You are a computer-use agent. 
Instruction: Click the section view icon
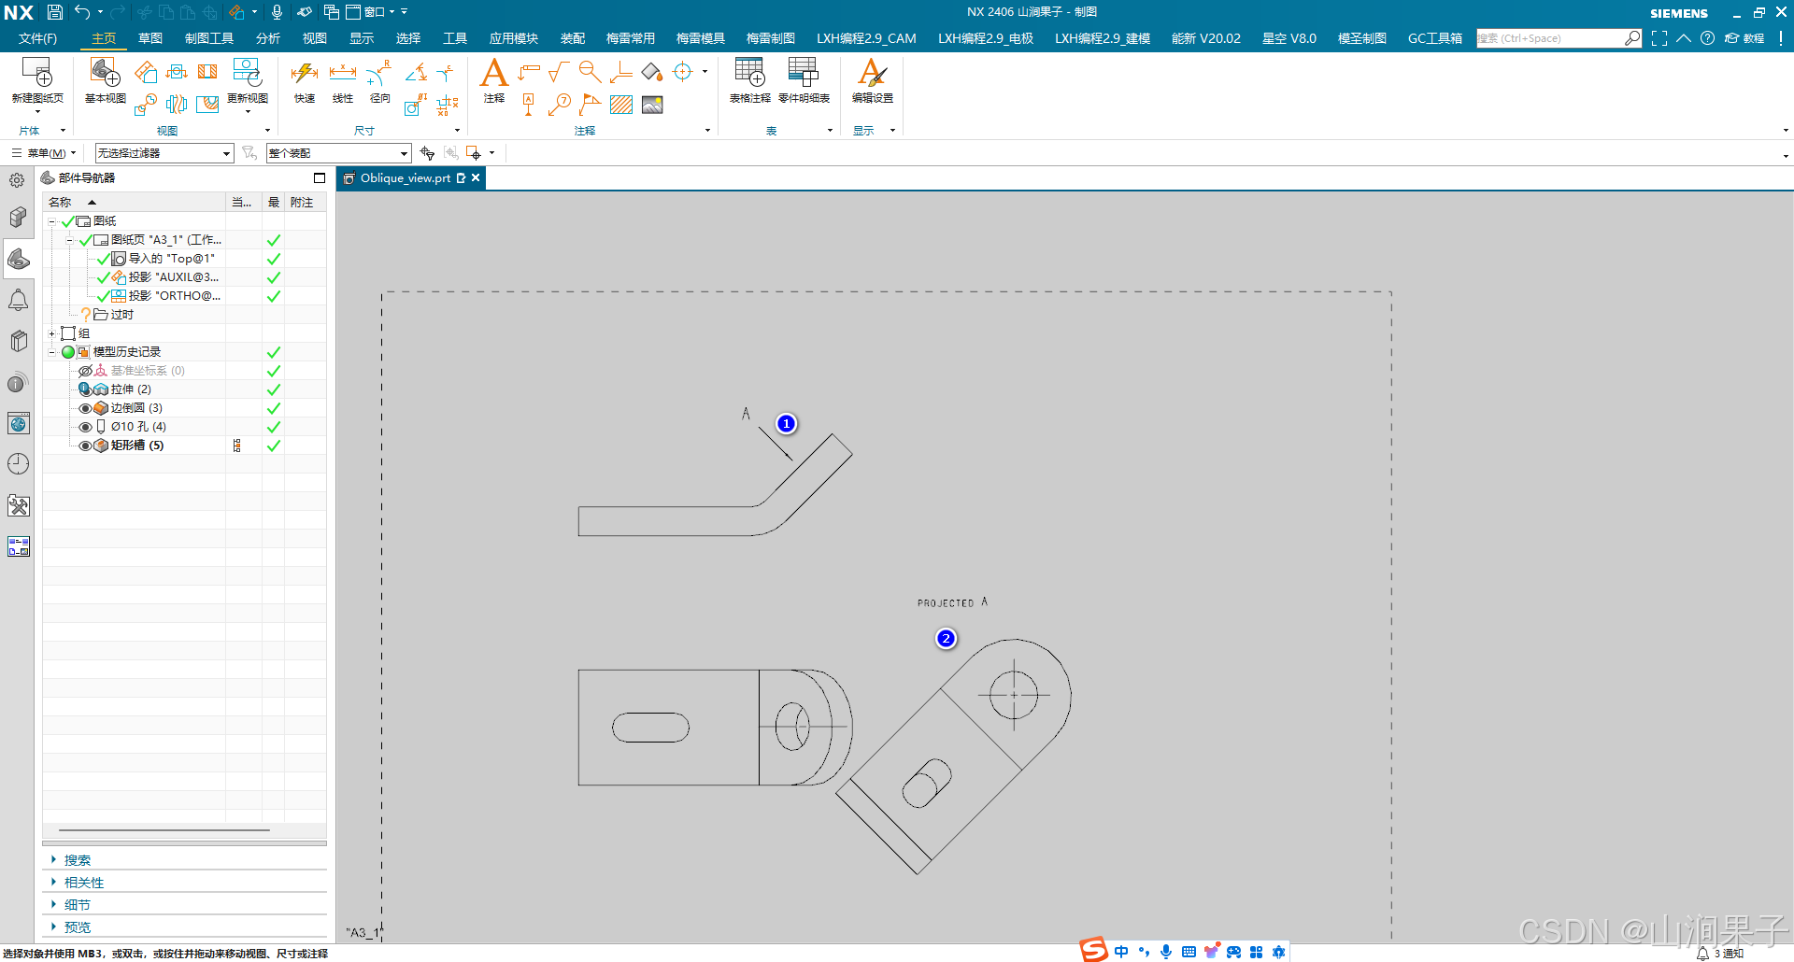(207, 72)
